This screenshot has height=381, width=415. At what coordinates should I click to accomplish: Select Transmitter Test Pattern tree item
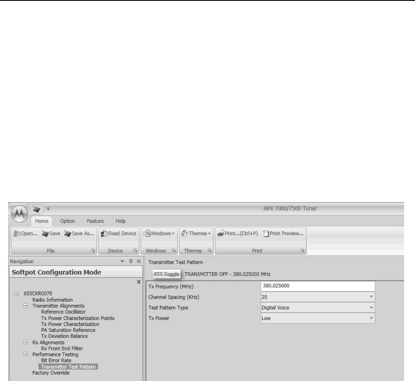pos(68,367)
